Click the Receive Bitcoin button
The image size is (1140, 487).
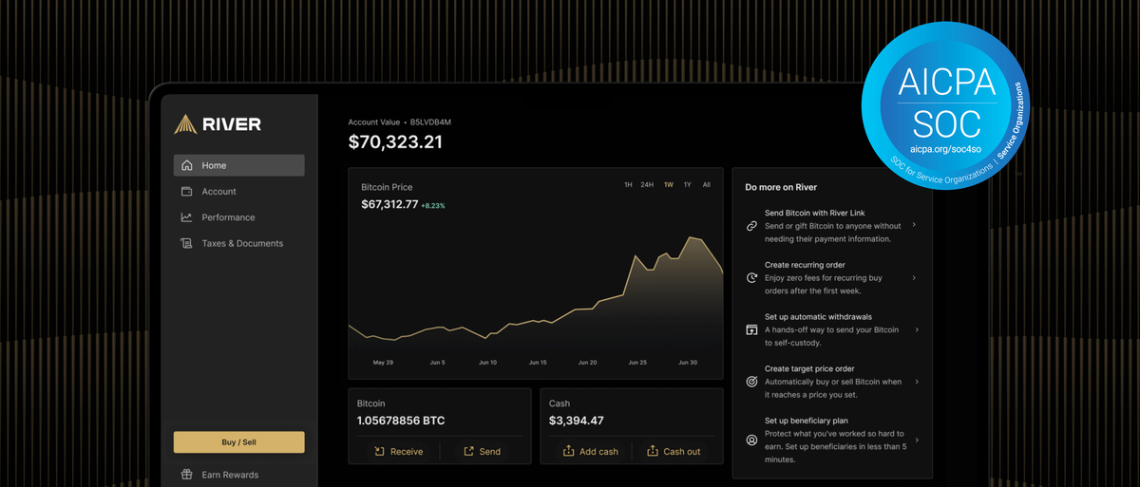(398, 452)
